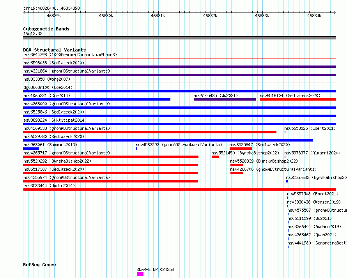
Task: Click the nsv6517307 Sedlazeck2020 label
Action: tap(54, 169)
